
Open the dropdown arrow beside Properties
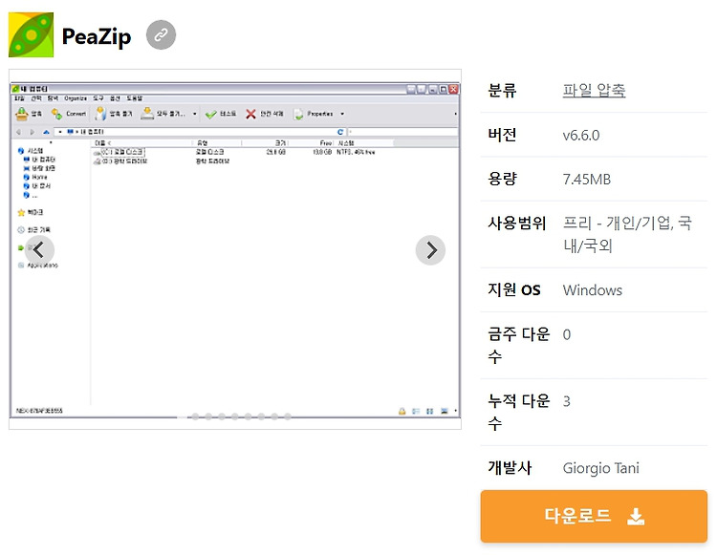click(x=342, y=114)
